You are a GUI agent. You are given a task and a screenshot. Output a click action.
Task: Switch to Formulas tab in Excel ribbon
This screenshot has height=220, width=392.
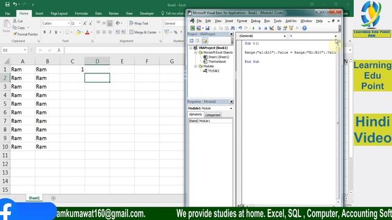[x=81, y=13]
